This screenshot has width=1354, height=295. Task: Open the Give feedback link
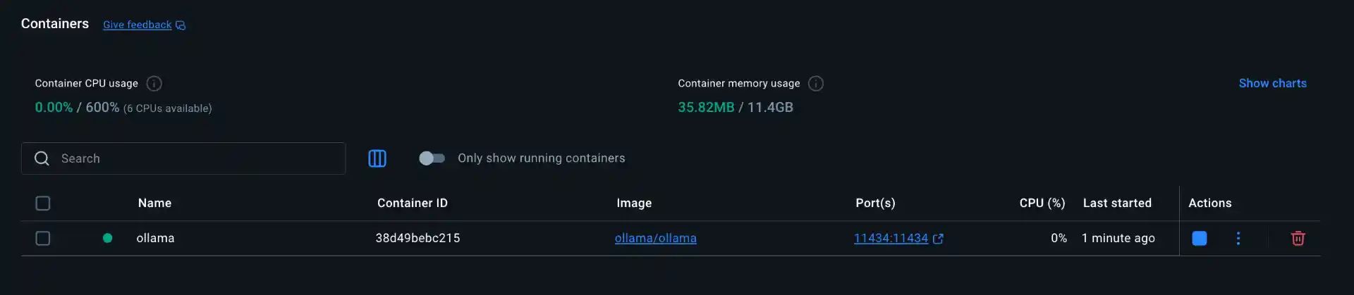(x=137, y=25)
